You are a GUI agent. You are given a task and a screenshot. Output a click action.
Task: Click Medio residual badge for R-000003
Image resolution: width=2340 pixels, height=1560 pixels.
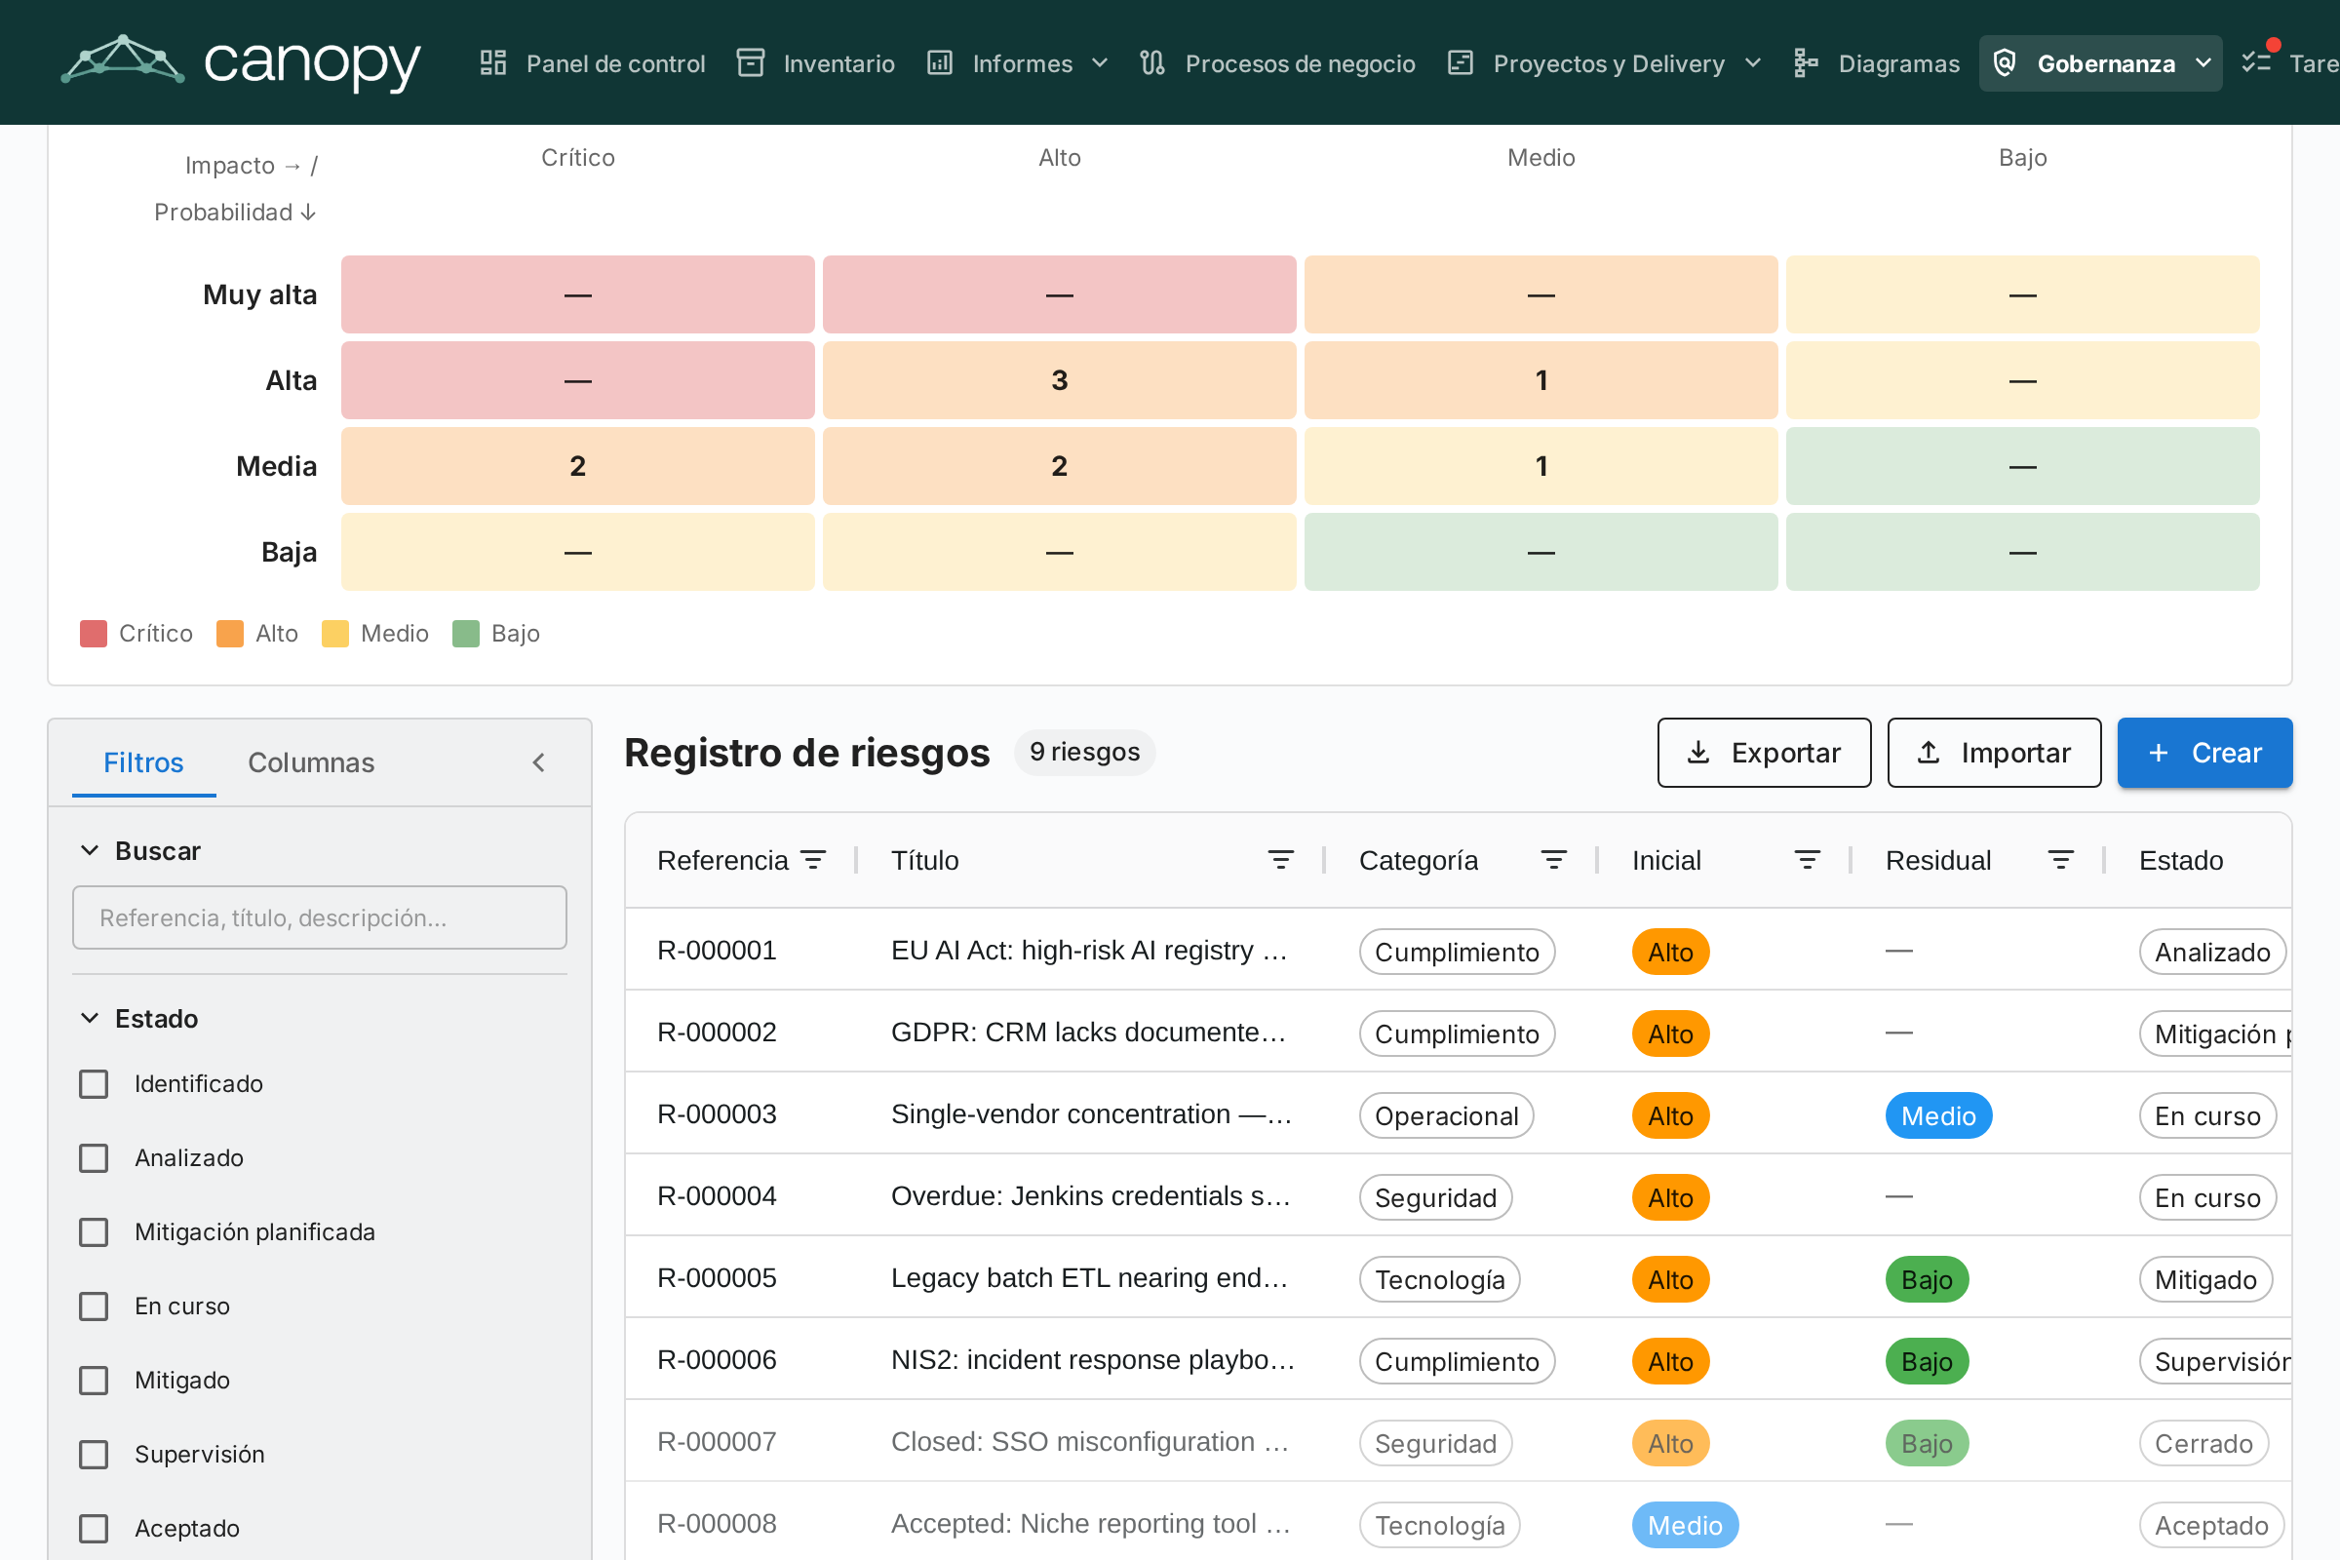tap(1938, 1116)
